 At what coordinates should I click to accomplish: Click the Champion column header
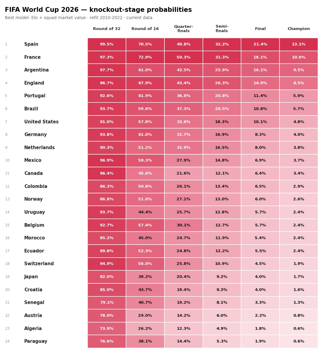tap(298, 29)
